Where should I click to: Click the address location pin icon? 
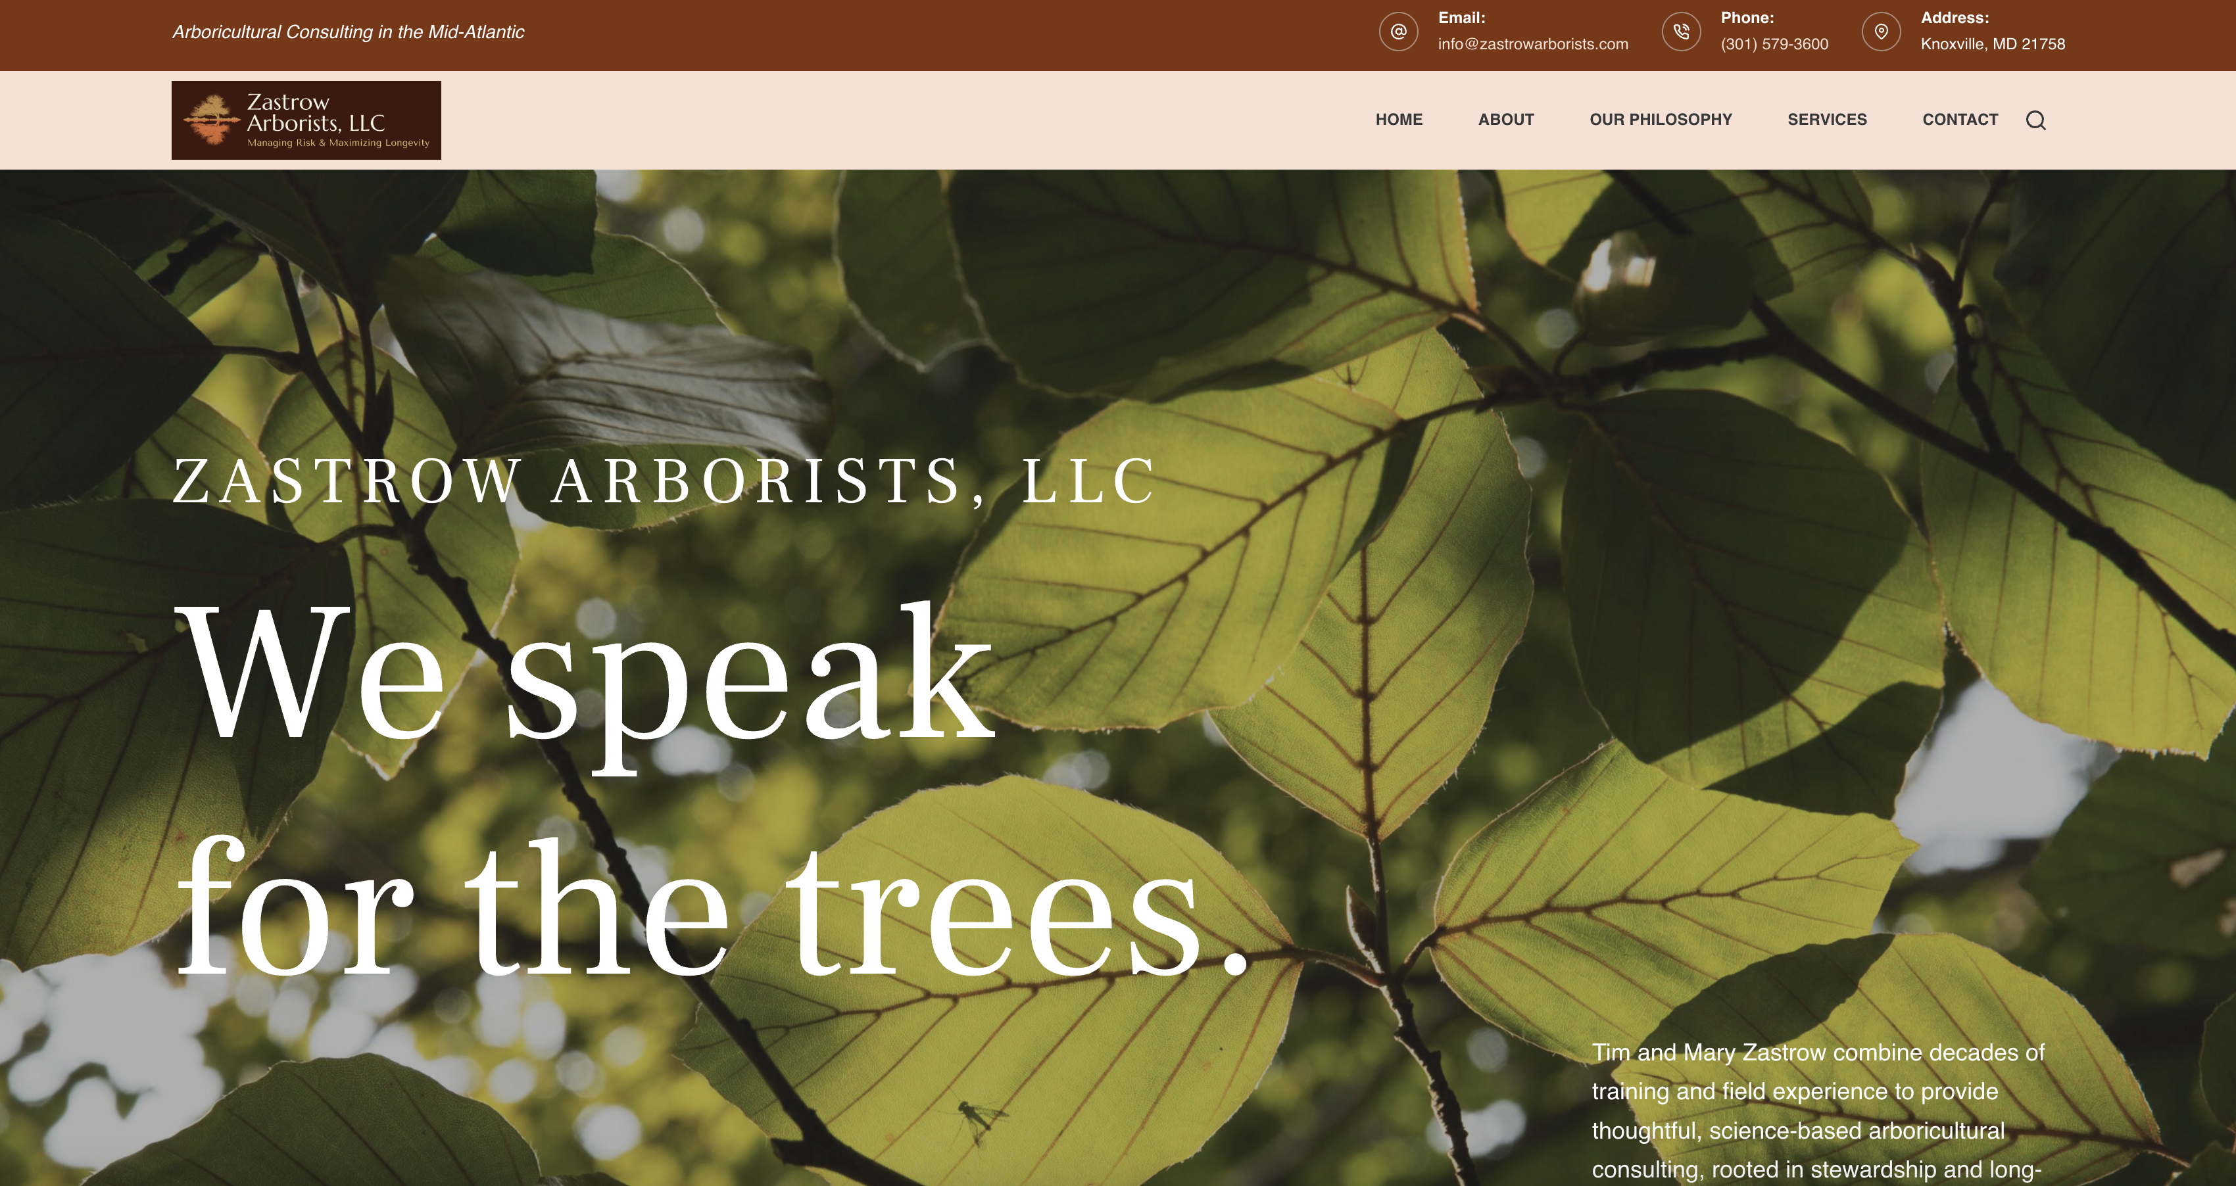[1881, 32]
